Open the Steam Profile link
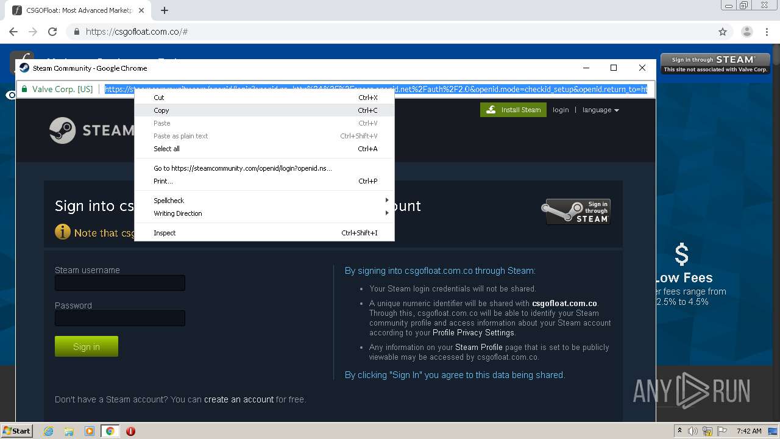Screen dimensions: 780x439 click(x=479, y=348)
